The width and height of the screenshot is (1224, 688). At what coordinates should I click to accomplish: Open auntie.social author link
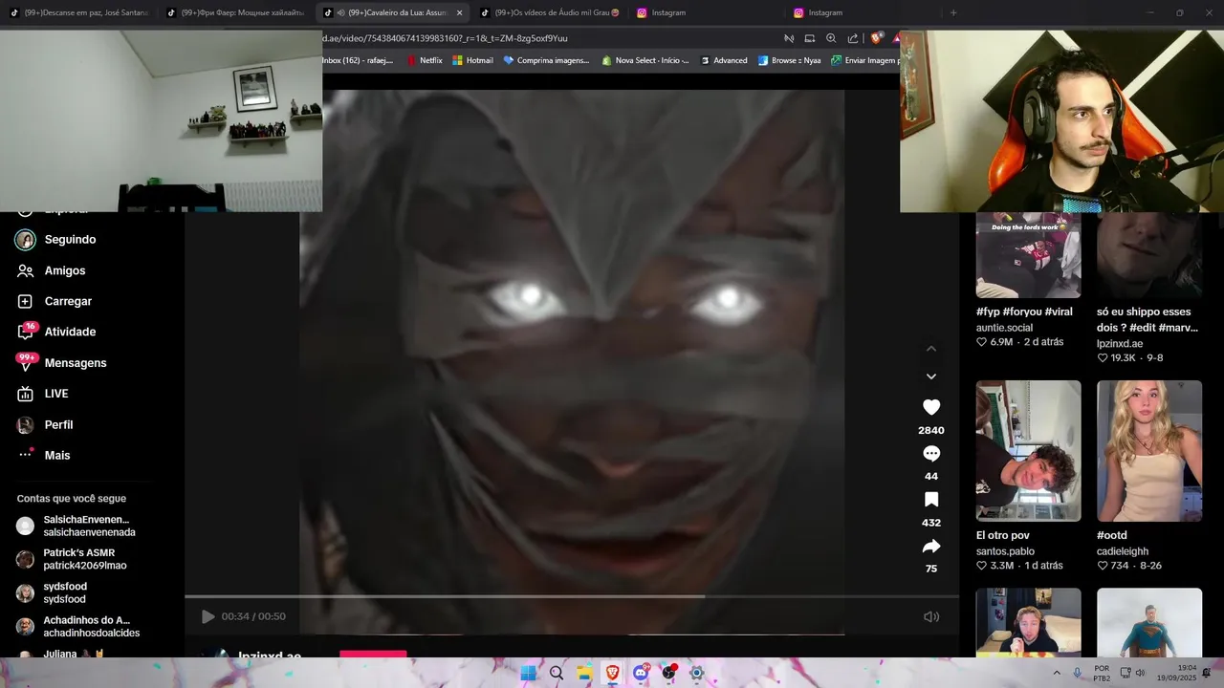point(1004,328)
